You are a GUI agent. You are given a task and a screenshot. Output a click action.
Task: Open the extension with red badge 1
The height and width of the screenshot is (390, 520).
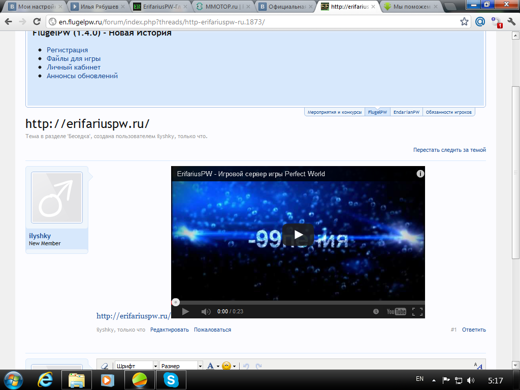tap(497, 22)
